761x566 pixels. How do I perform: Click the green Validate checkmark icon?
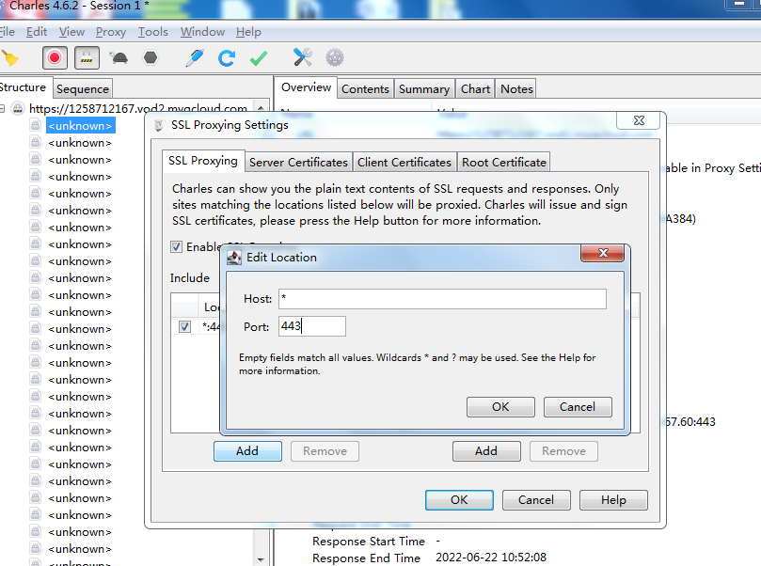coord(259,57)
